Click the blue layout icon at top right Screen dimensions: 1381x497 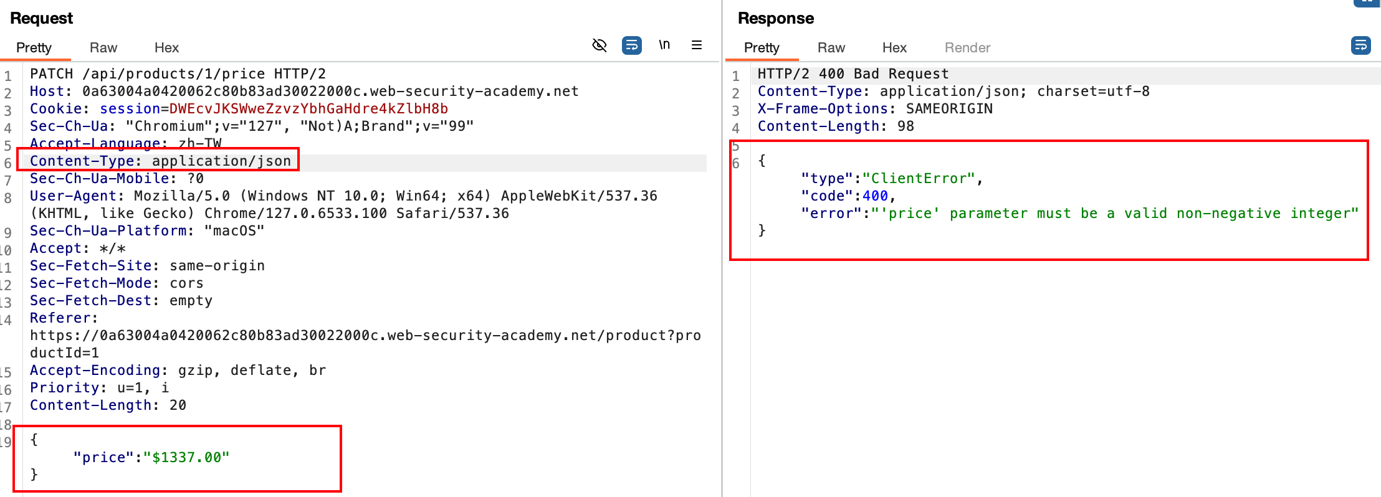point(1366,2)
